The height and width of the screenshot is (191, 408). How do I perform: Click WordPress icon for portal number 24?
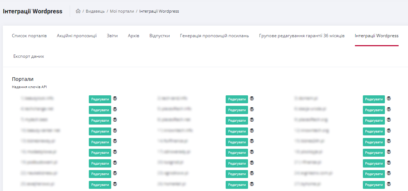pyautogui.click(x=389, y=173)
